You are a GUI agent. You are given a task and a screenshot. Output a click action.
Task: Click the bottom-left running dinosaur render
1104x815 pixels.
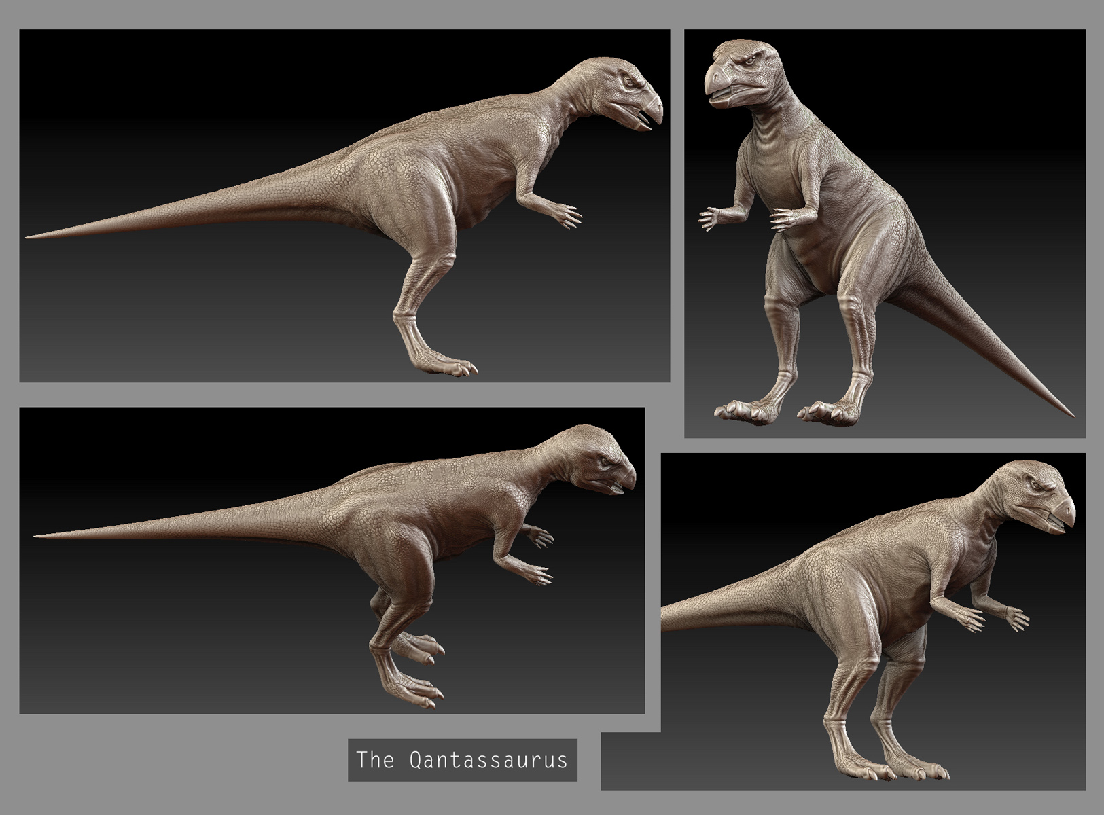332,560
